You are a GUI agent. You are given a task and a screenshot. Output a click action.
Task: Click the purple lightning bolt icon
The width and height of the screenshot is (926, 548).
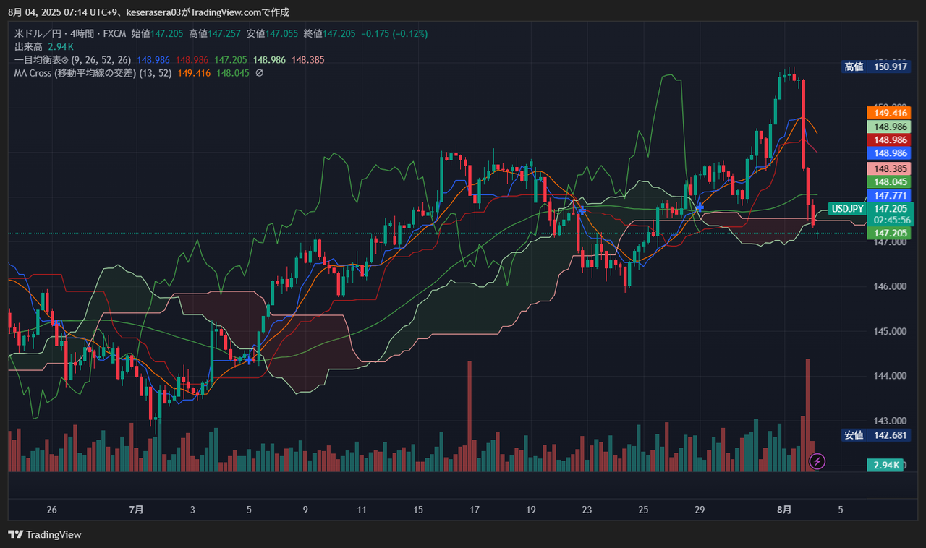[x=817, y=461]
